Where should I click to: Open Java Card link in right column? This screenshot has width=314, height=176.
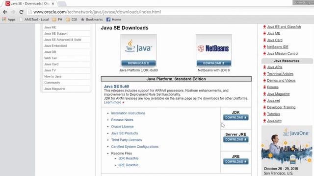point(275,40)
